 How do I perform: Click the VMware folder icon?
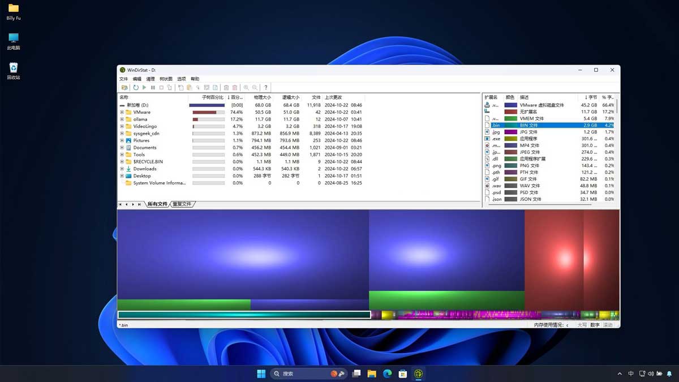(x=128, y=112)
